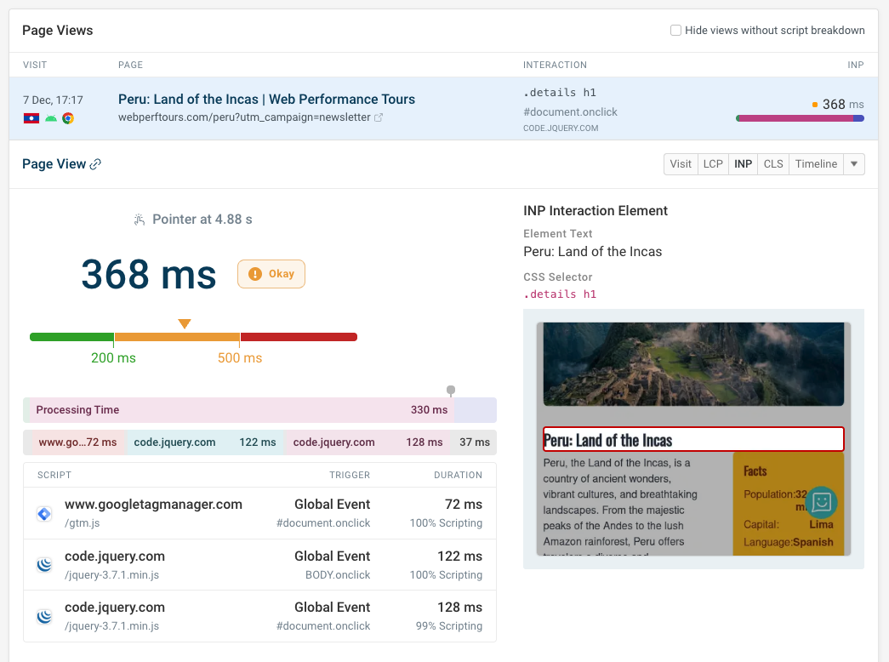The width and height of the screenshot is (889, 662).
Task: Switch to the LCP tab
Action: [x=713, y=164]
